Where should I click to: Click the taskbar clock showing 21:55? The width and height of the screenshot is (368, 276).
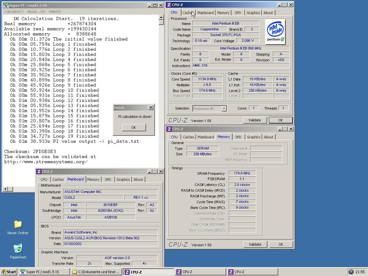(360, 272)
